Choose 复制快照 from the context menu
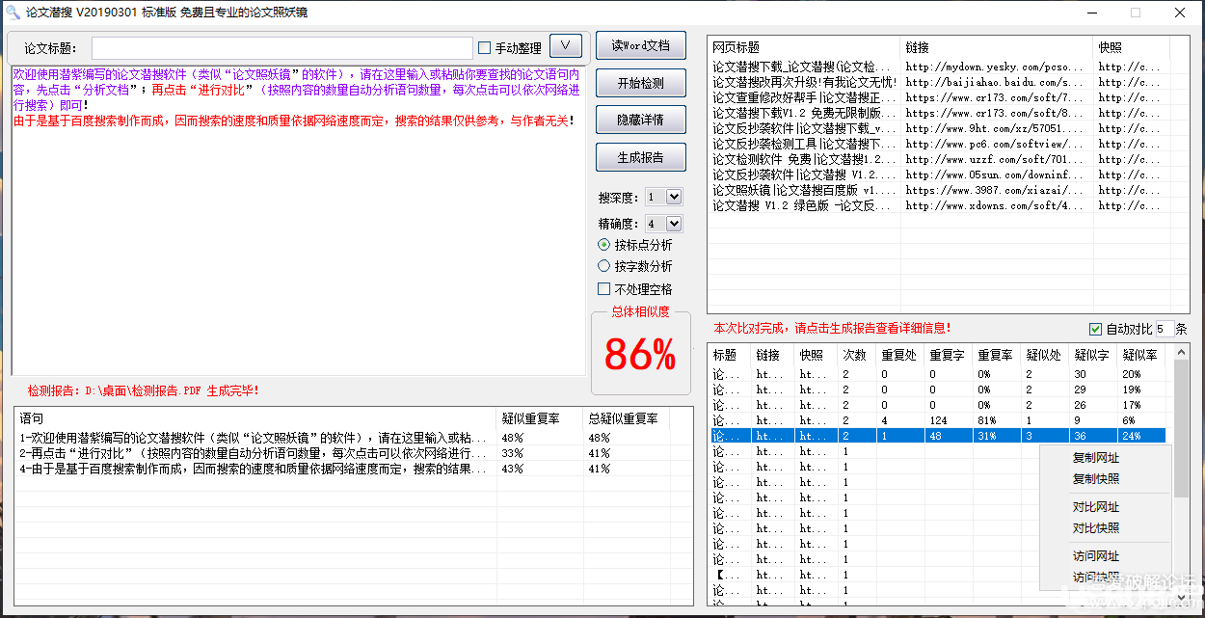The image size is (1205, 618). point(1096,479)
